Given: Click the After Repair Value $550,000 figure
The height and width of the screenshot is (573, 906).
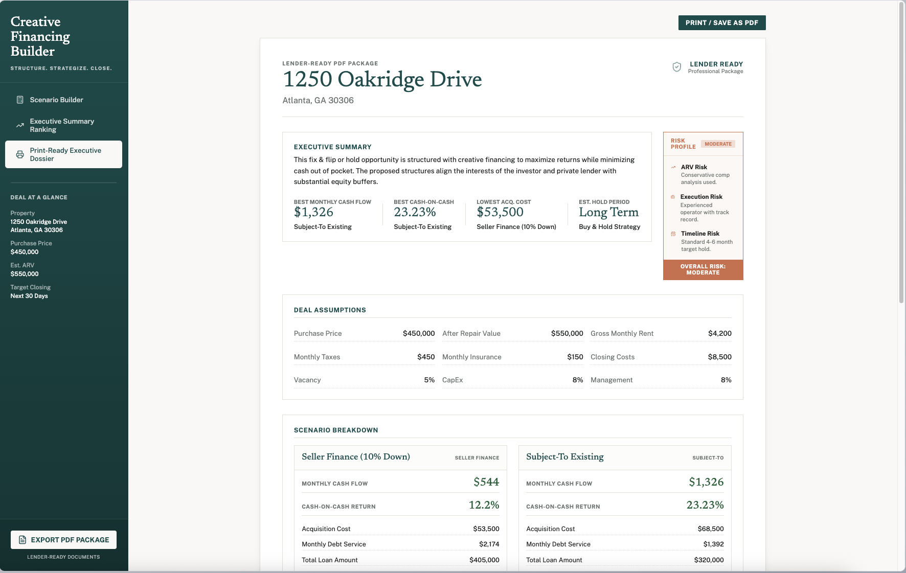Looking at the screenshot, I should pyautogui.click(x=567, y=333).
